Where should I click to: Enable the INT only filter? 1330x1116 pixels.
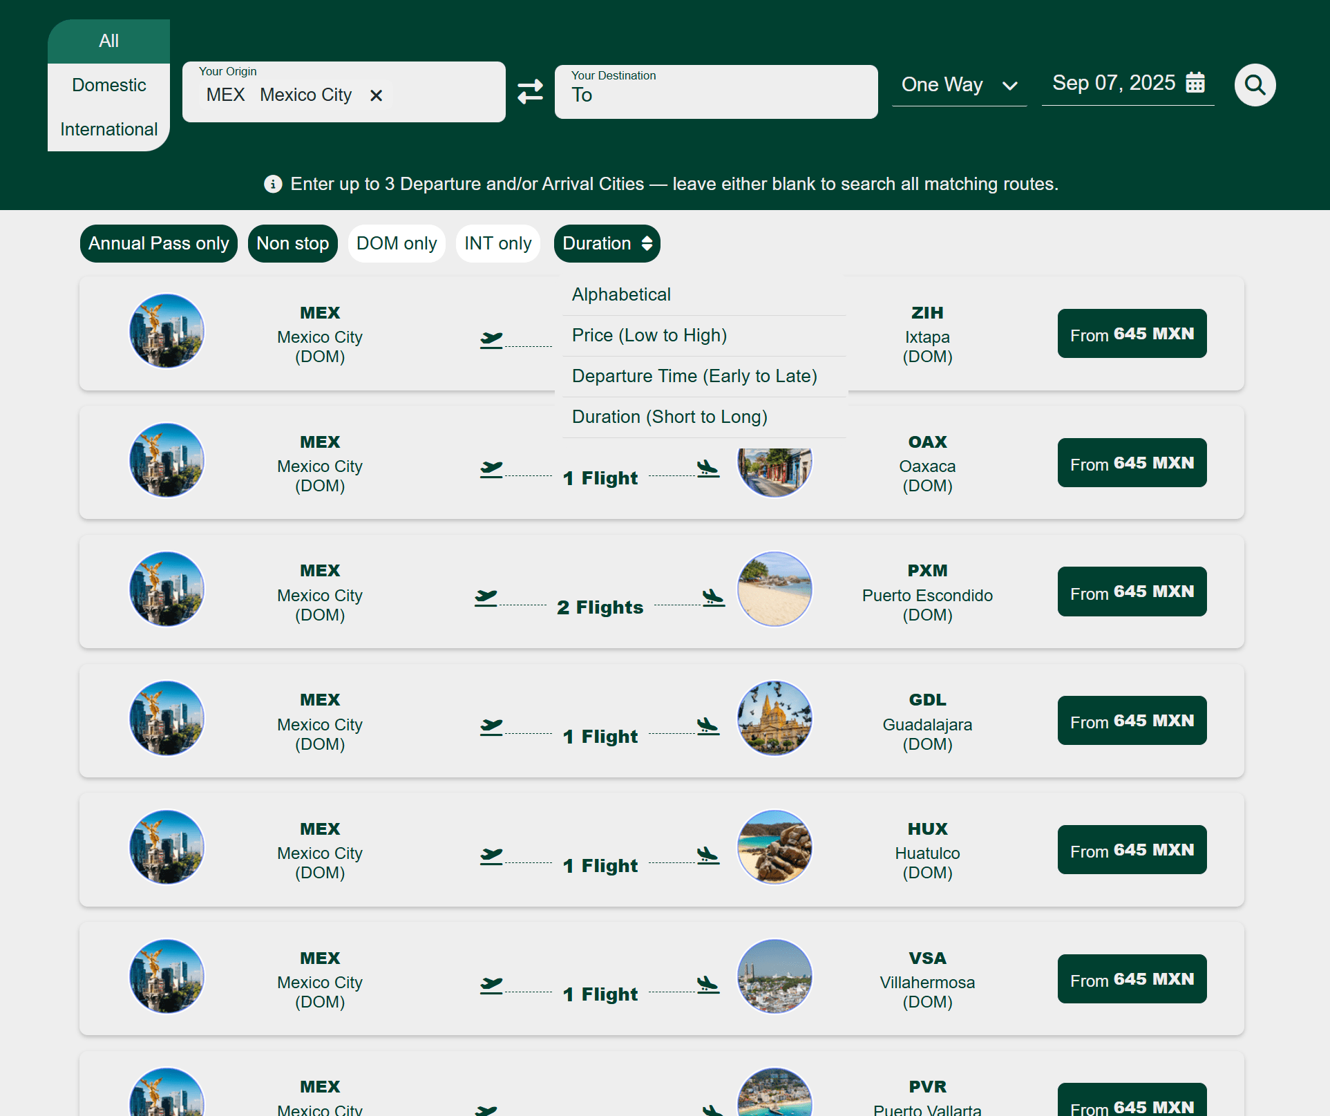pyautogui.click(x=497, y=243)
